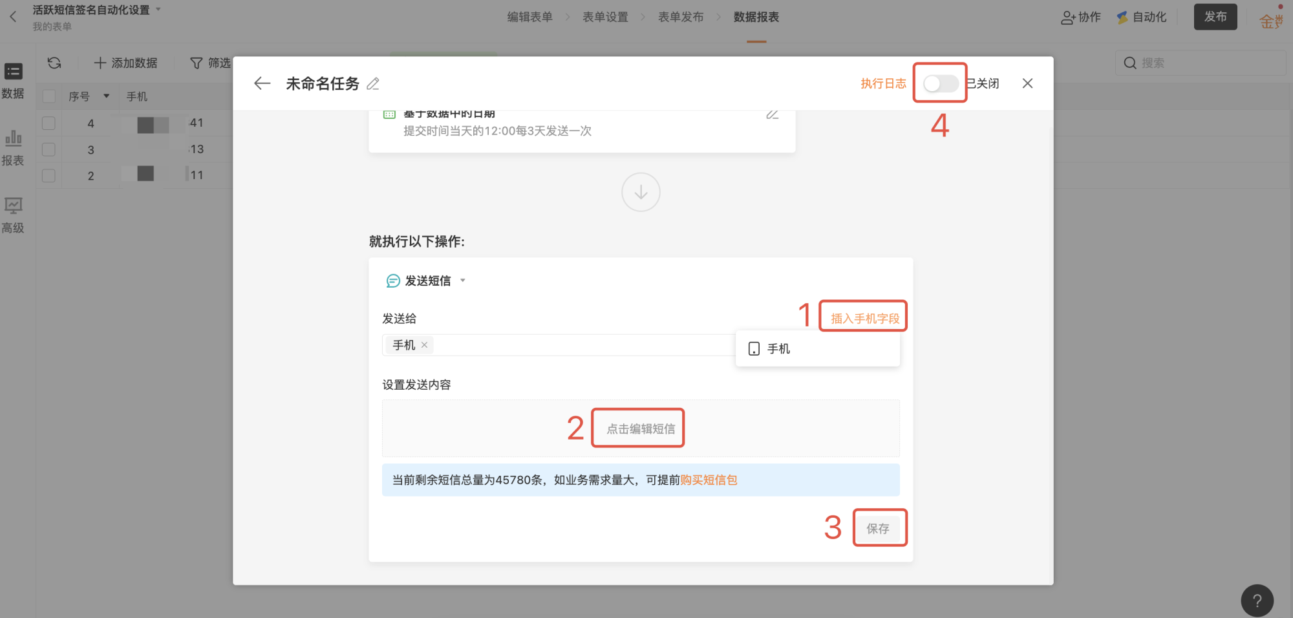1293x618 pixels.
Task: Open the 报表 sidebar icon
Action: click(13, 147)
